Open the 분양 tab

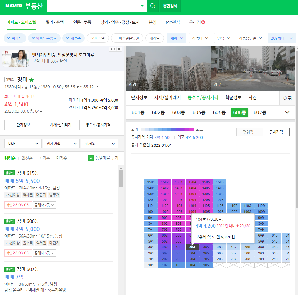click(x=153, y=22)
